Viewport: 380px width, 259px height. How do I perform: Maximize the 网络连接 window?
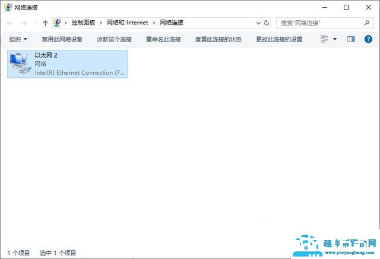click(x=346, y=7)
